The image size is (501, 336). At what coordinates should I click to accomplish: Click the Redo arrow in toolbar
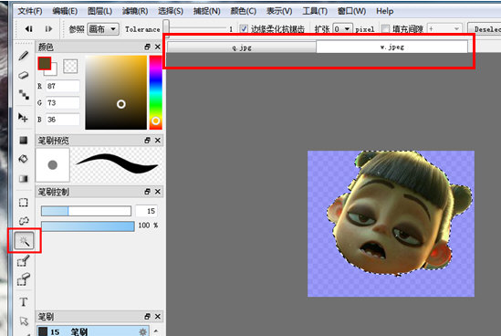pos(48,29)
